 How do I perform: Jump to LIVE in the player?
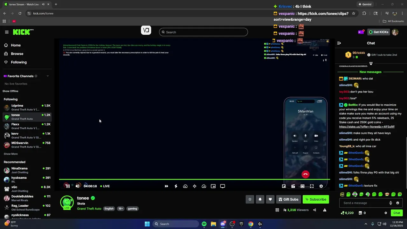[x=105, y=186]
